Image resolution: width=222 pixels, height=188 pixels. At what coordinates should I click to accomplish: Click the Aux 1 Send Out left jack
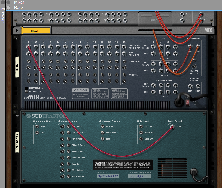coord(153,47)
